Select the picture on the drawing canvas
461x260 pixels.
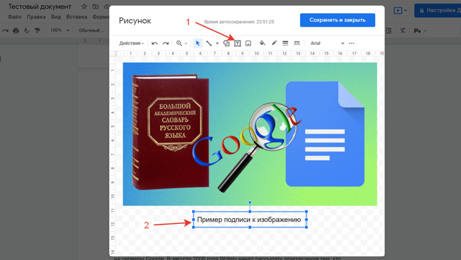250,134
